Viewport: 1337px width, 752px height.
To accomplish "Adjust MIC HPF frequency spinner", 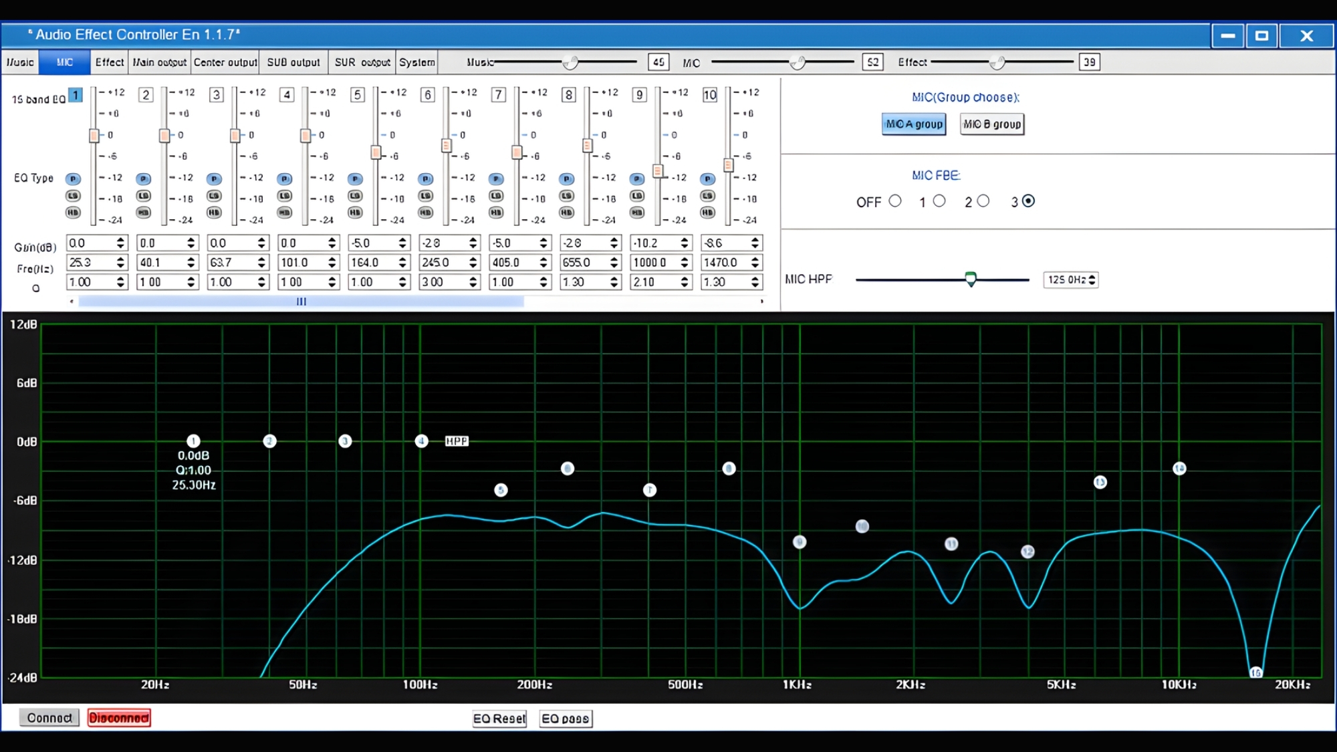I will click(1092, 279).
